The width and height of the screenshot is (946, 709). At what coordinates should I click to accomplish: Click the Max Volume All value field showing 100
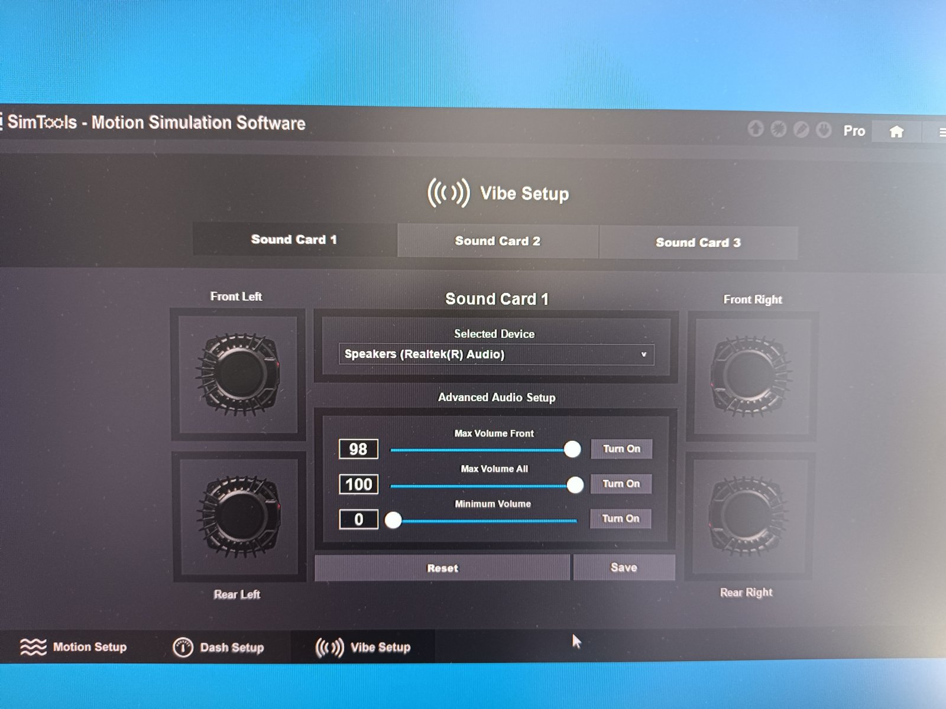coord(358,484)
